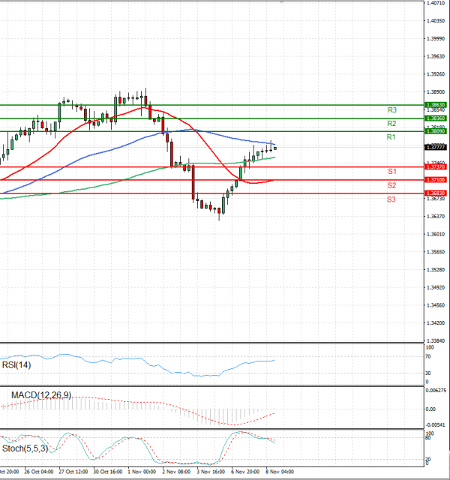The width and height of the screenshot is (450, 480).
Task: Click the 30 Oct 16:00 time label
Action: [108, 472]
